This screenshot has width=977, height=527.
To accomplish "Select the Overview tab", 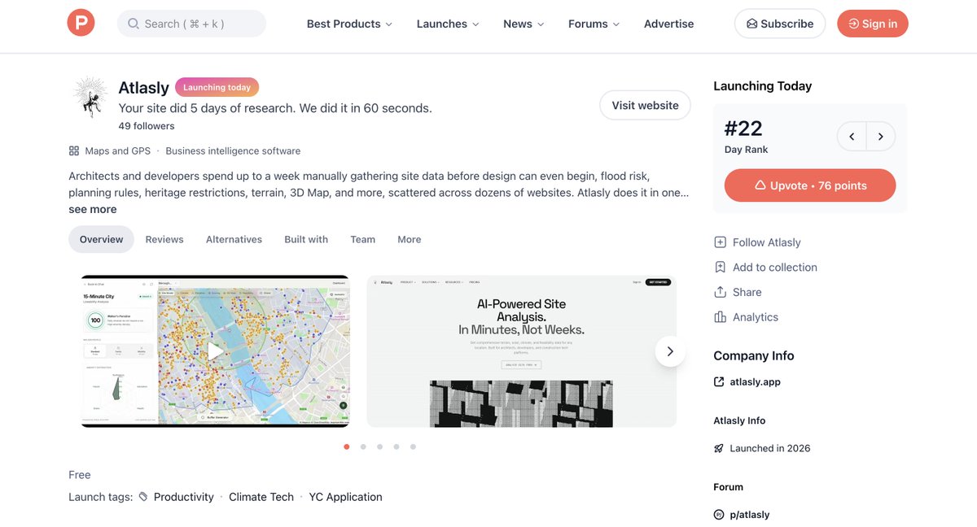I will coord(101,239).
